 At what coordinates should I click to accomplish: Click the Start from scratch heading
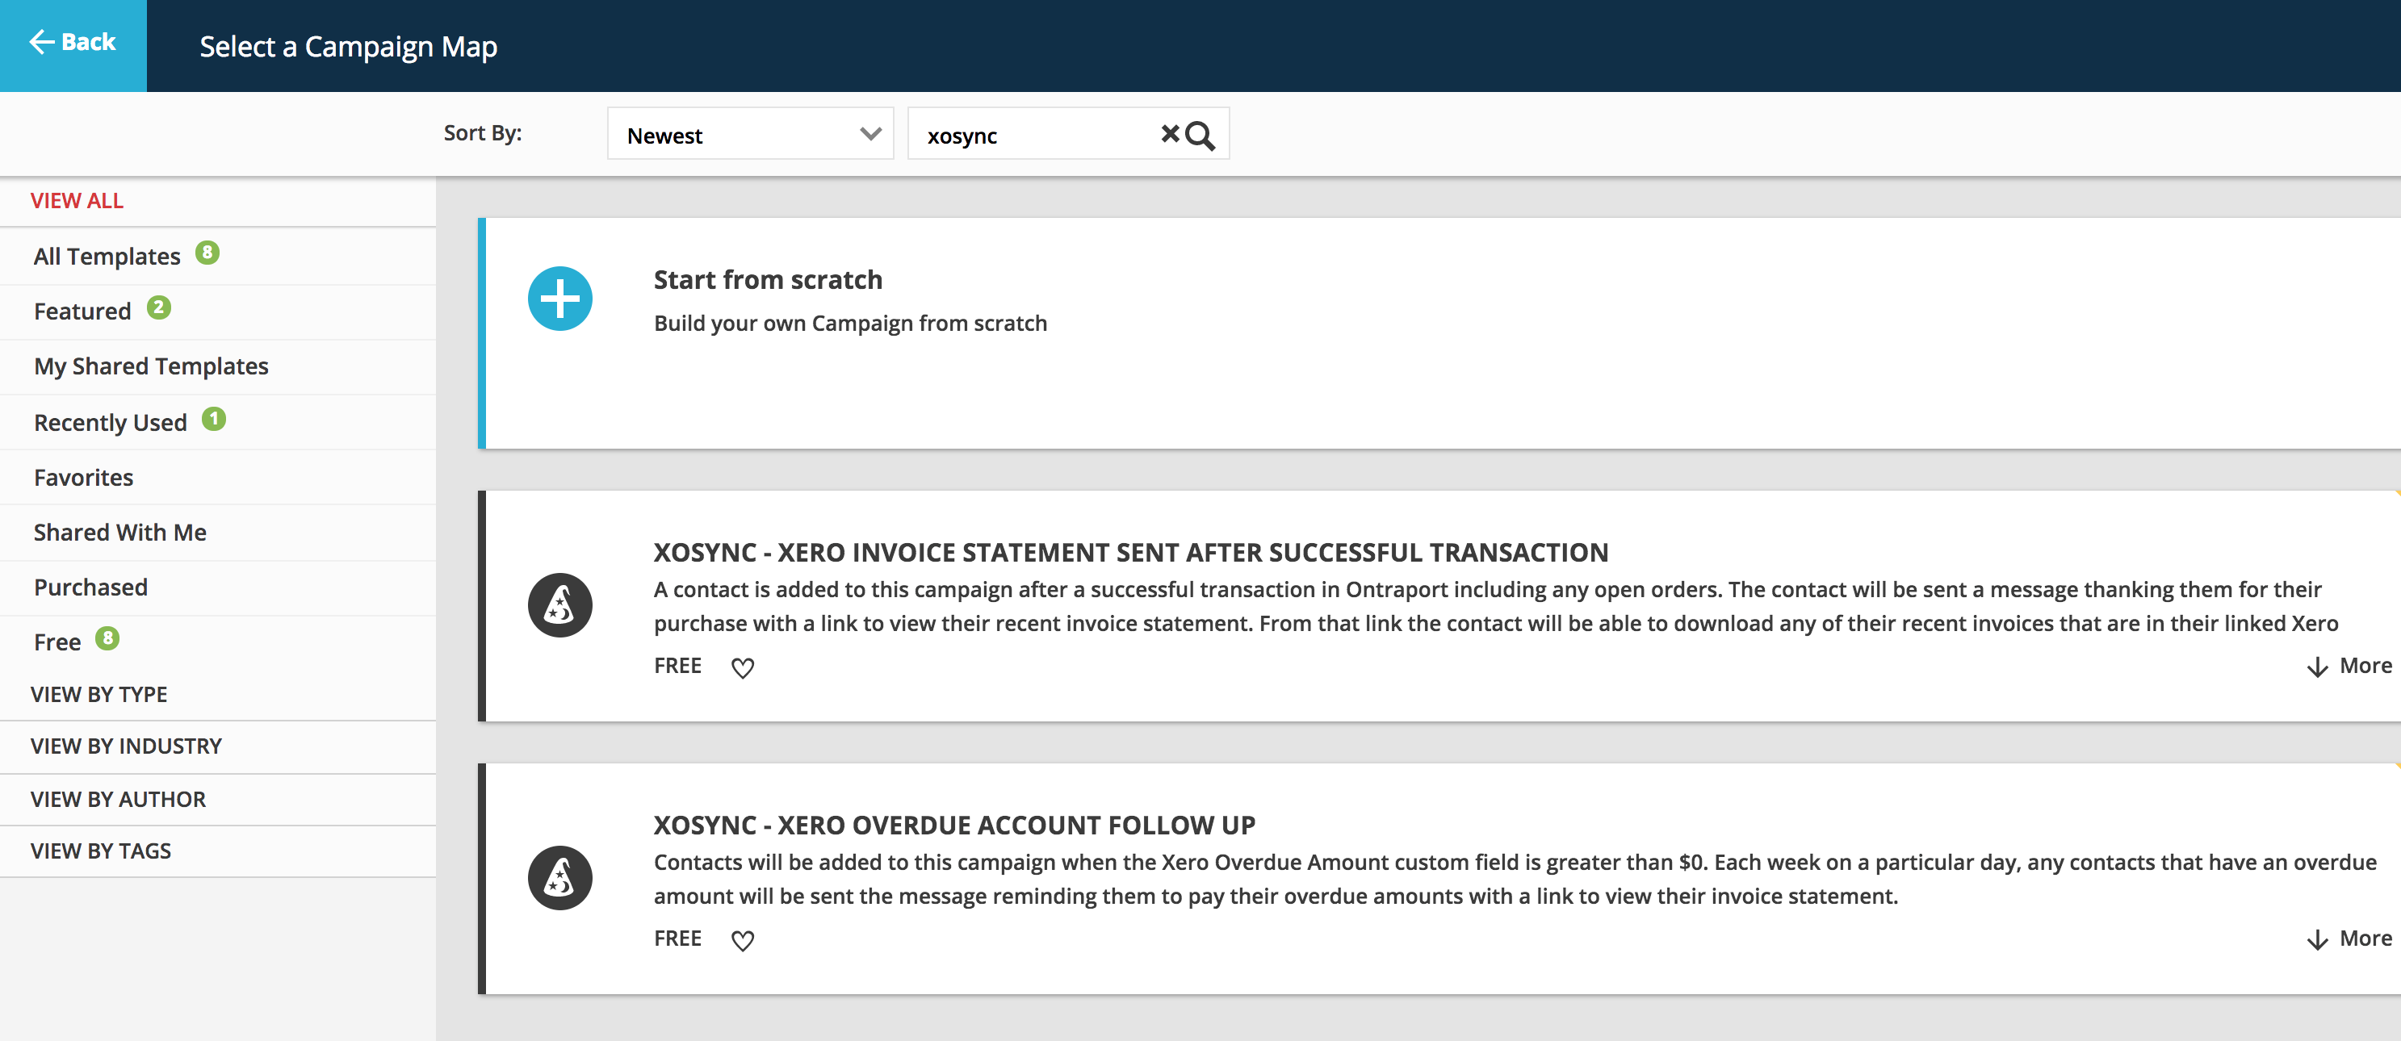pos(767,279)
